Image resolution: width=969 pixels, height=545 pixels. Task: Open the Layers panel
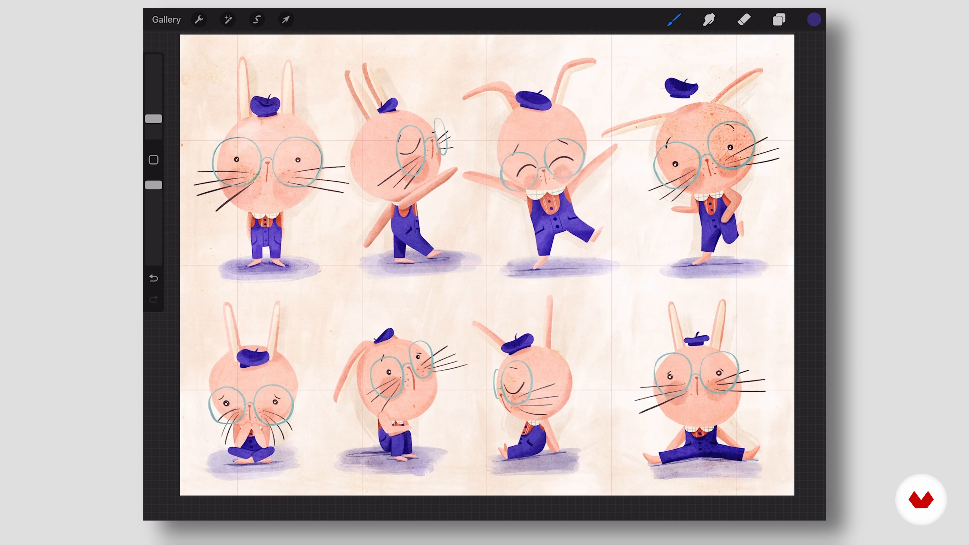point(779,20)
